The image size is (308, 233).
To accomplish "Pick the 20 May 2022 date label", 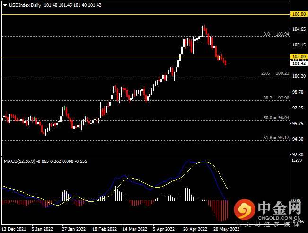I will (226, 229).
